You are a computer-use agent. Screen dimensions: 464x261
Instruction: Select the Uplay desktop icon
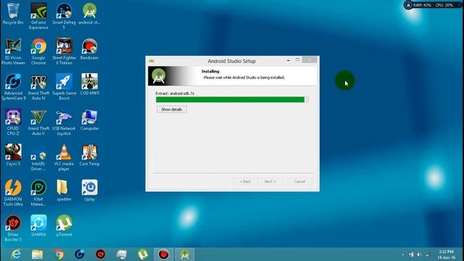click(89, 190)
